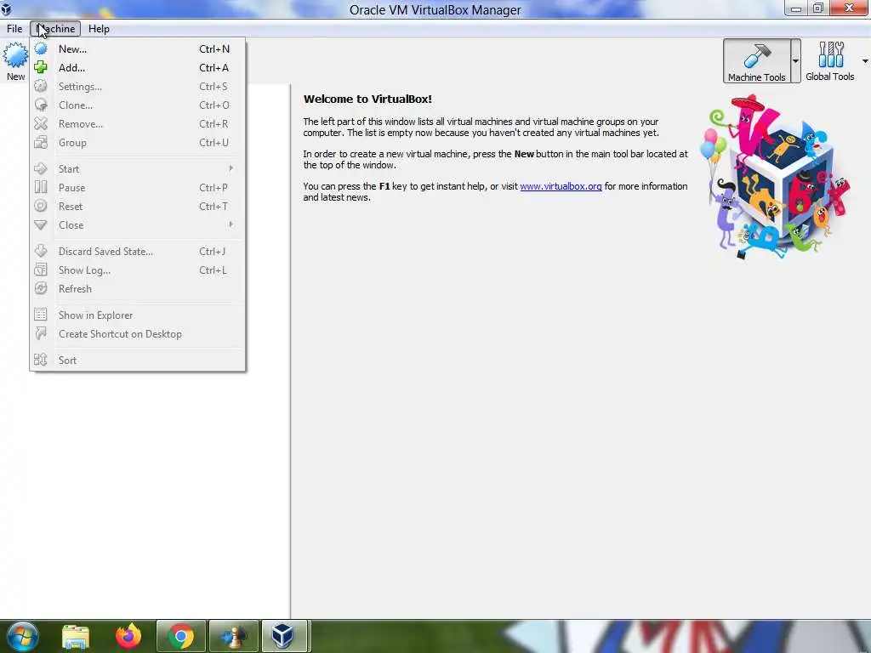The image size is (871, 653).
Task: Click the X icon beside Remove...
Action: tap(41, 124)
